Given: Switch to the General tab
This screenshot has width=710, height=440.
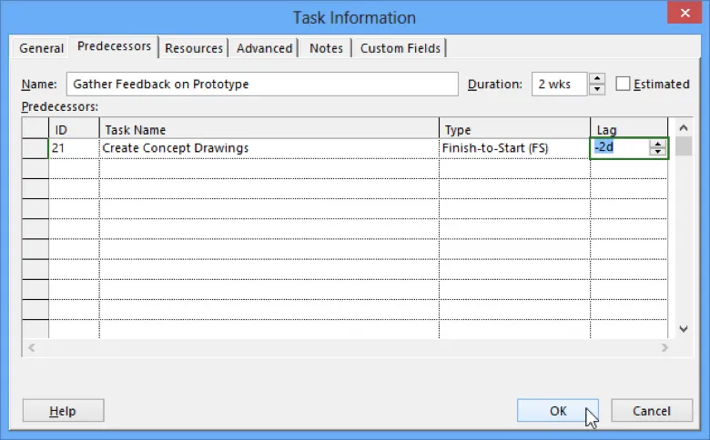Looking at the screenshot, I should (x=42, y=48).
